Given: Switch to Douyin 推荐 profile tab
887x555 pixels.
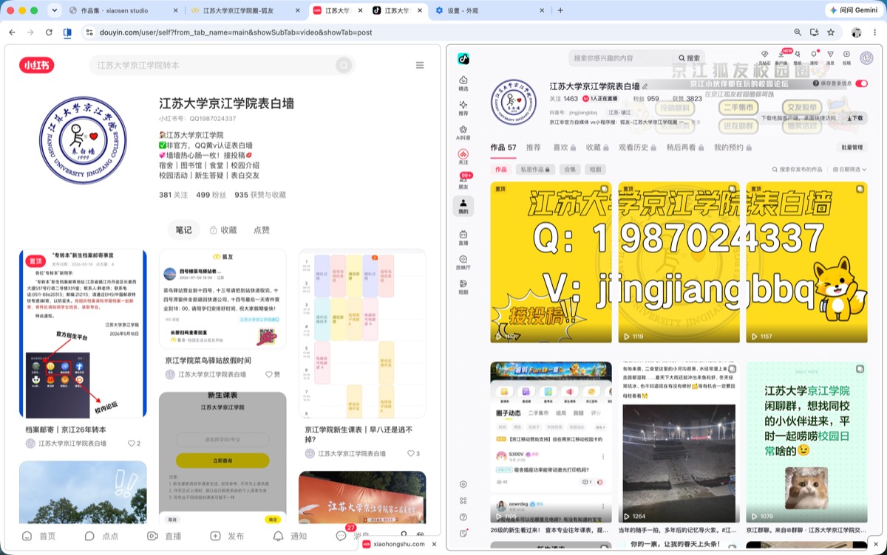Looking at the screenshot, I should tap(534, 148).
